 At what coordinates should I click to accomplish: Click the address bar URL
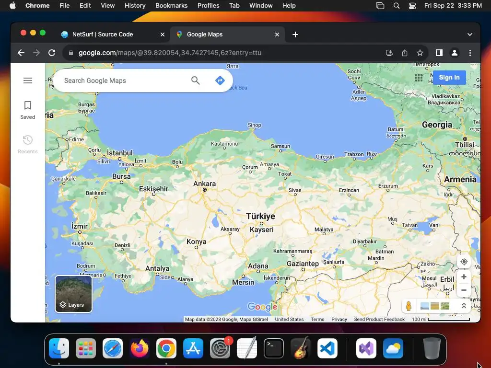pos(170,53)
